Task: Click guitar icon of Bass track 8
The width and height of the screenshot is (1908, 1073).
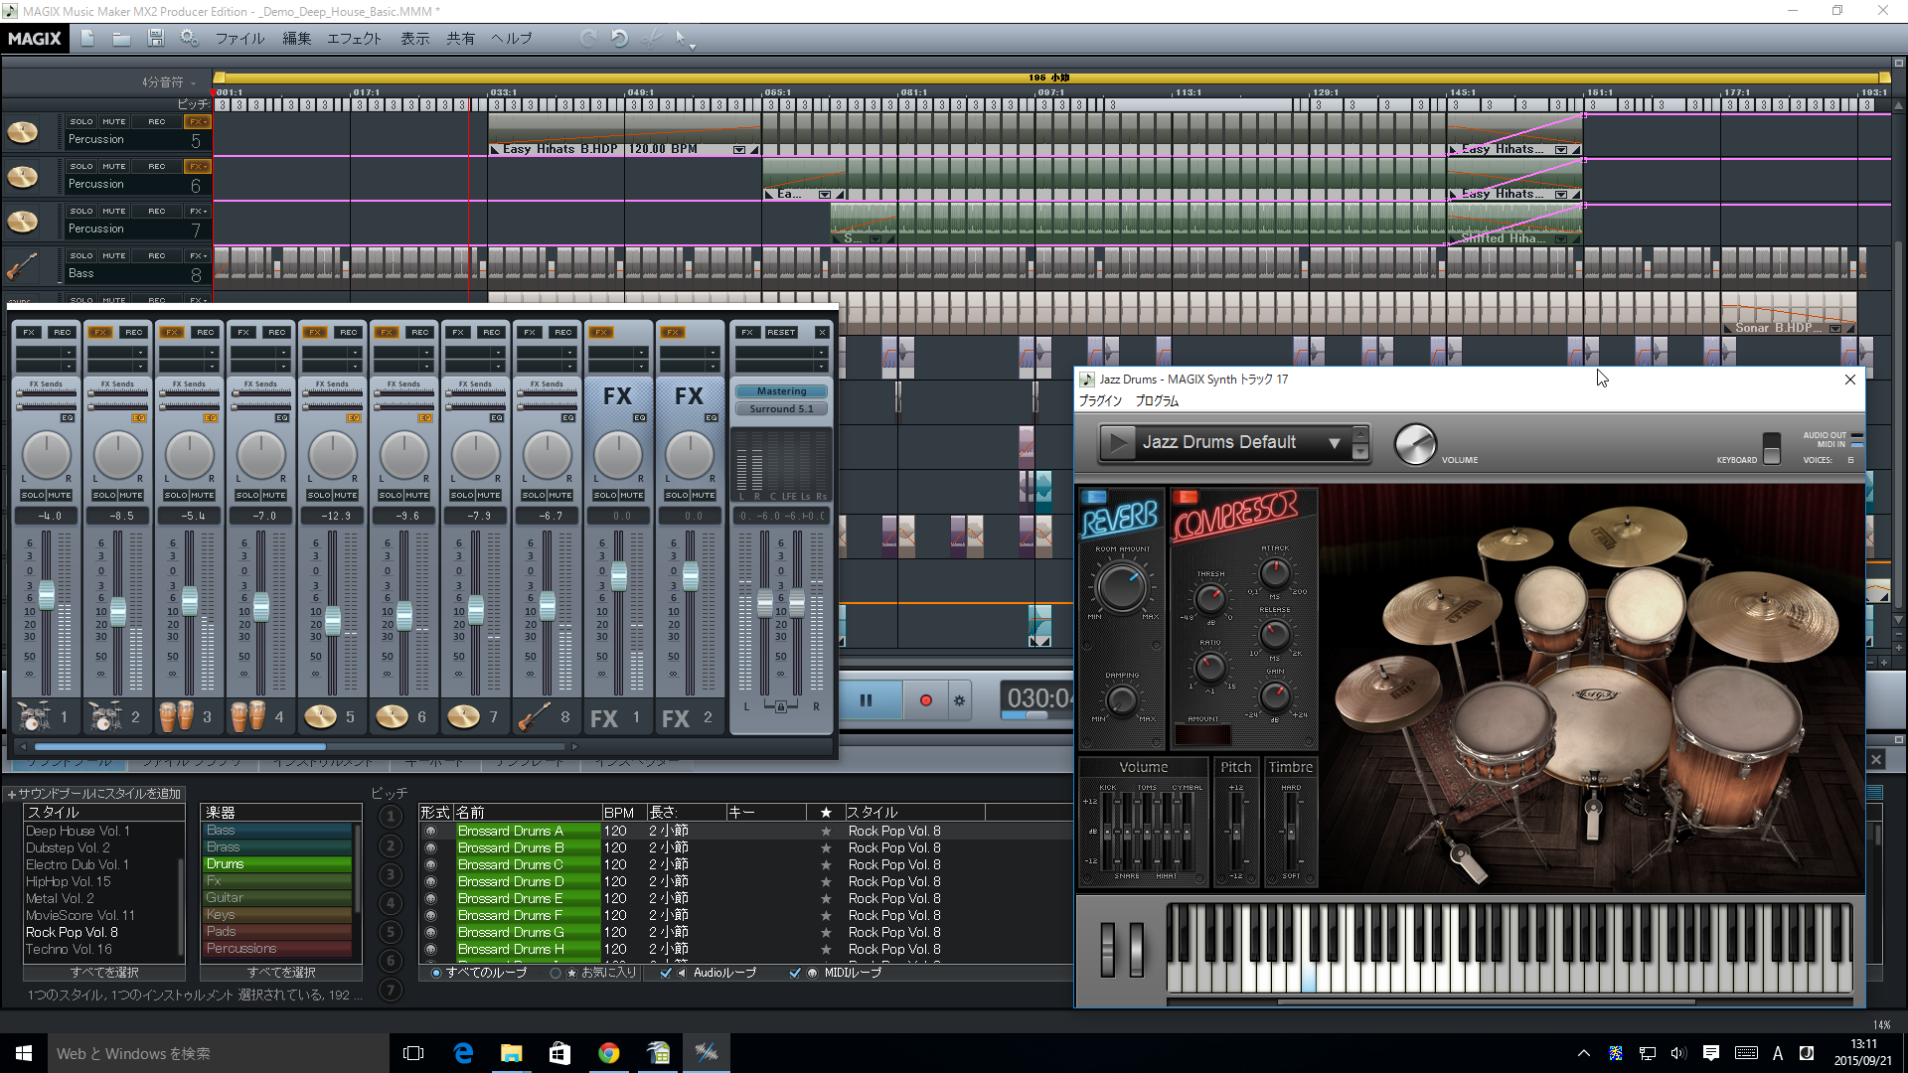Action: point(22,266)
